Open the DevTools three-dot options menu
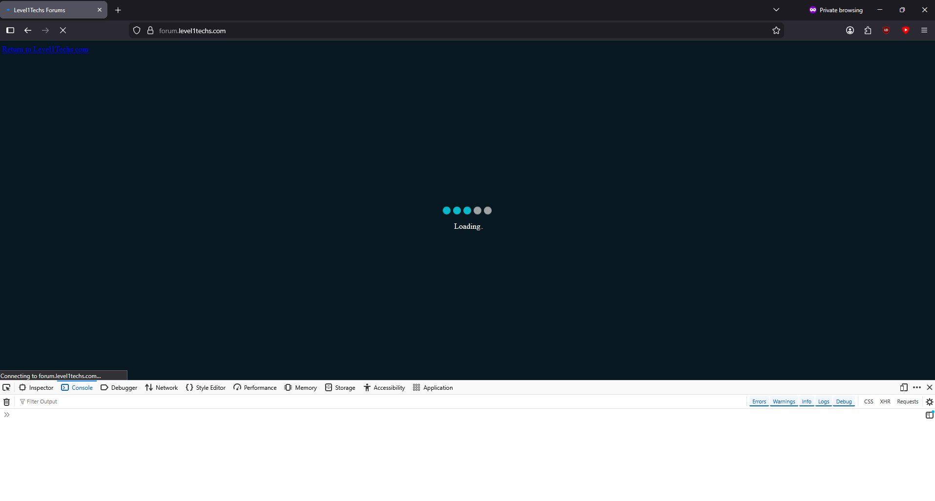 (917, 388)
